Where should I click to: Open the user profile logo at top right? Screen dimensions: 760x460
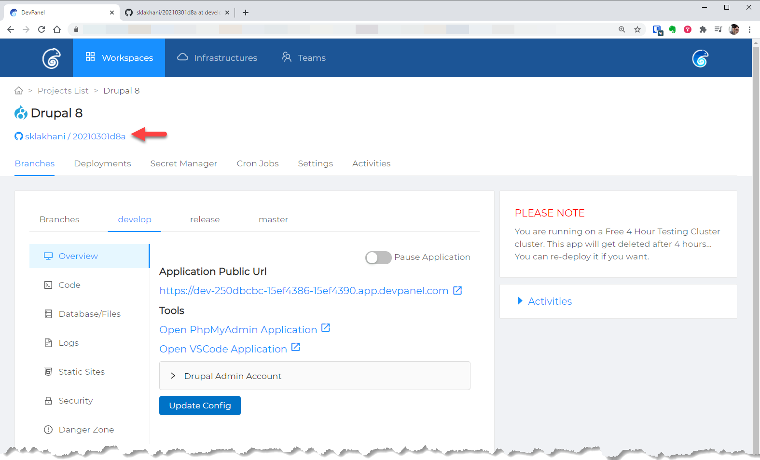tap(700, 58)
